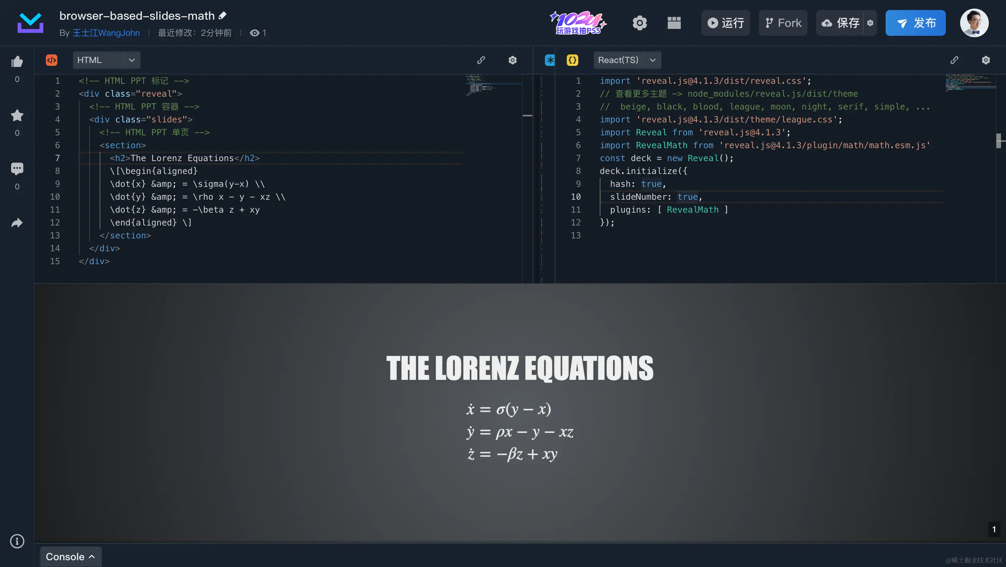The width and height of the screenshot is (1006, 567).
Task: Click the 保存 options gear toggle
Action: [x=871, y=23]
